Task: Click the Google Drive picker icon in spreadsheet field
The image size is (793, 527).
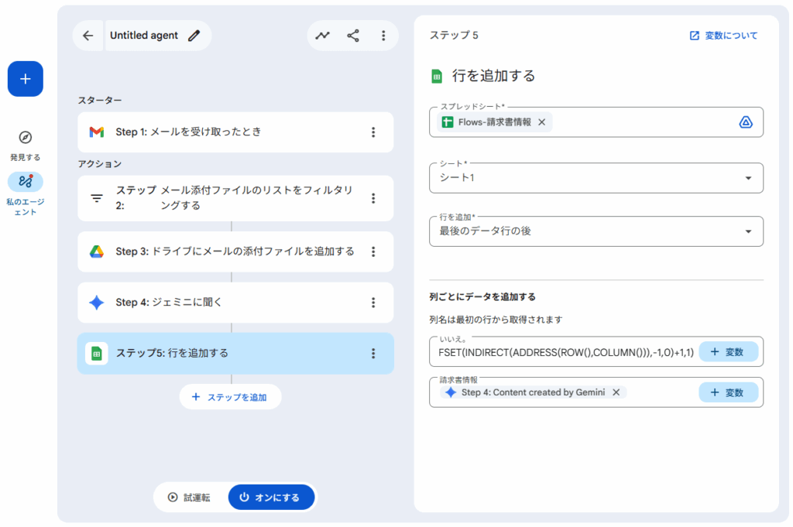Action: click(x=746, y=122)
